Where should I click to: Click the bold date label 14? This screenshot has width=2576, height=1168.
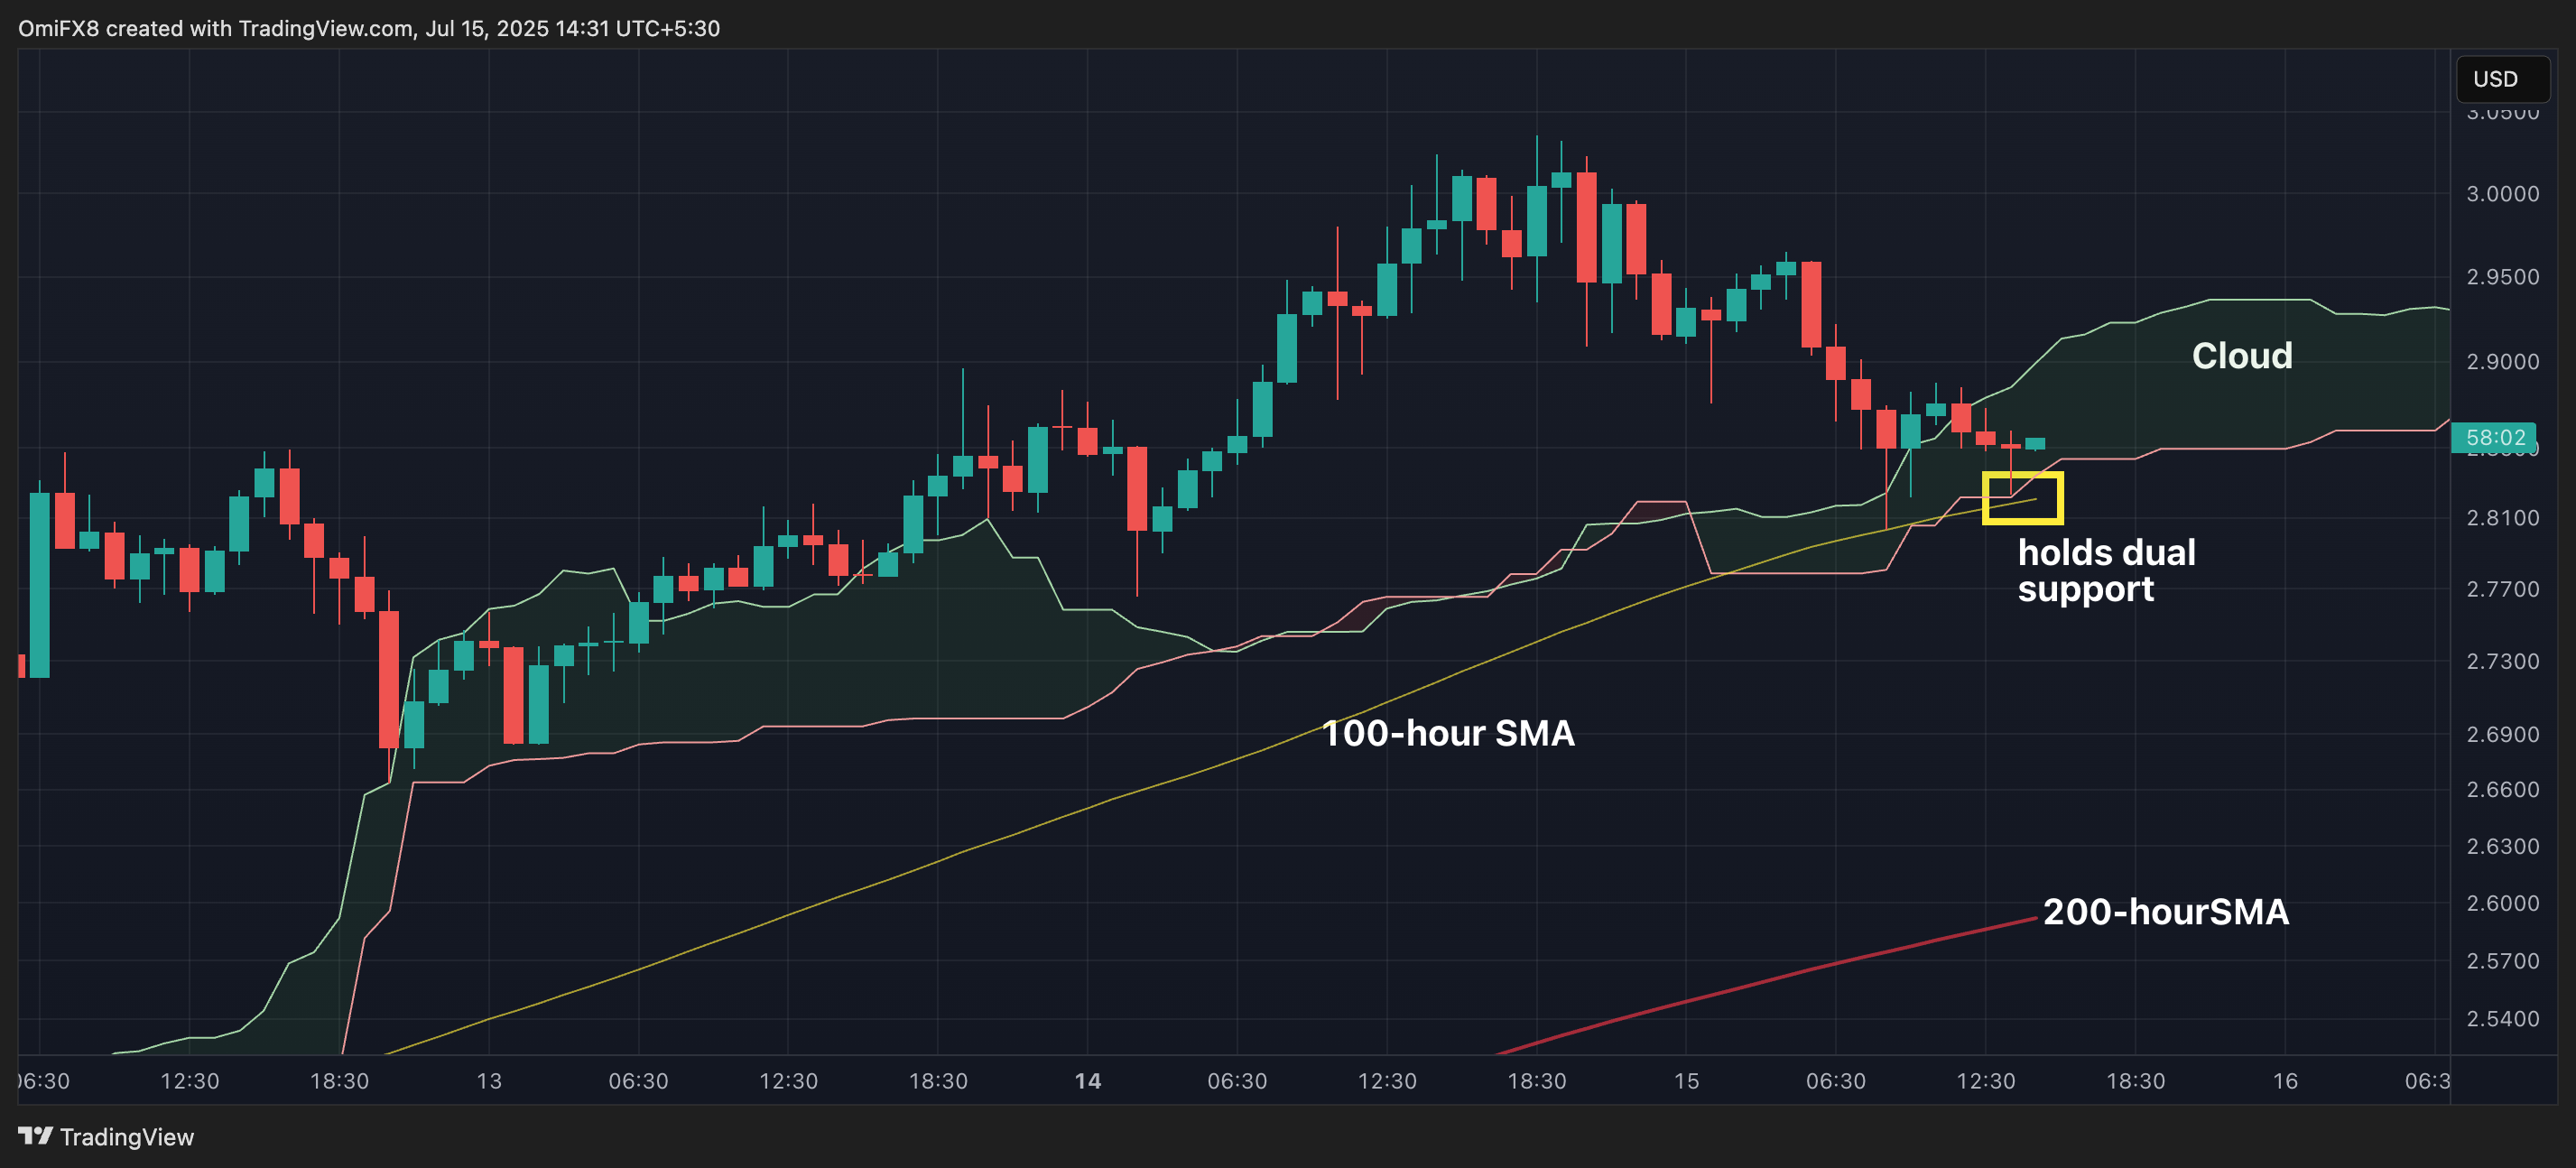(x=1088, y=1081)
